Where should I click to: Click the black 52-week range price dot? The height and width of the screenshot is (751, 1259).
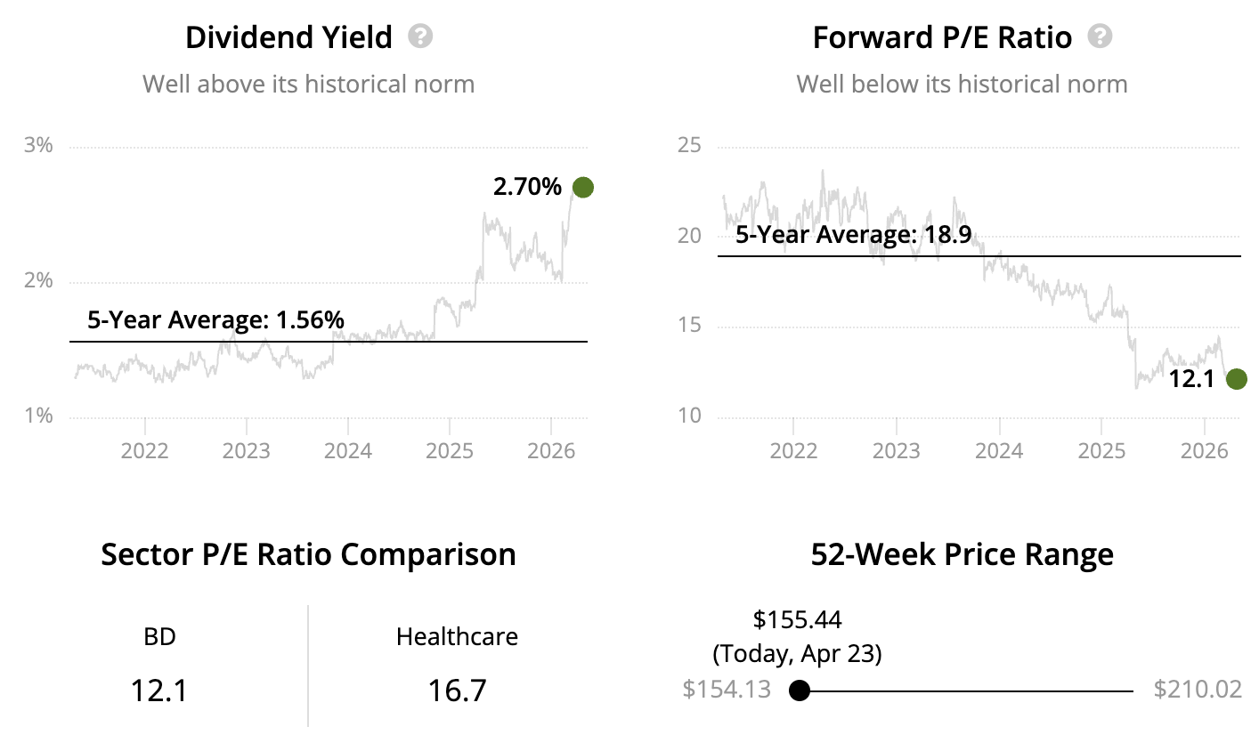(x=800, y=690)
